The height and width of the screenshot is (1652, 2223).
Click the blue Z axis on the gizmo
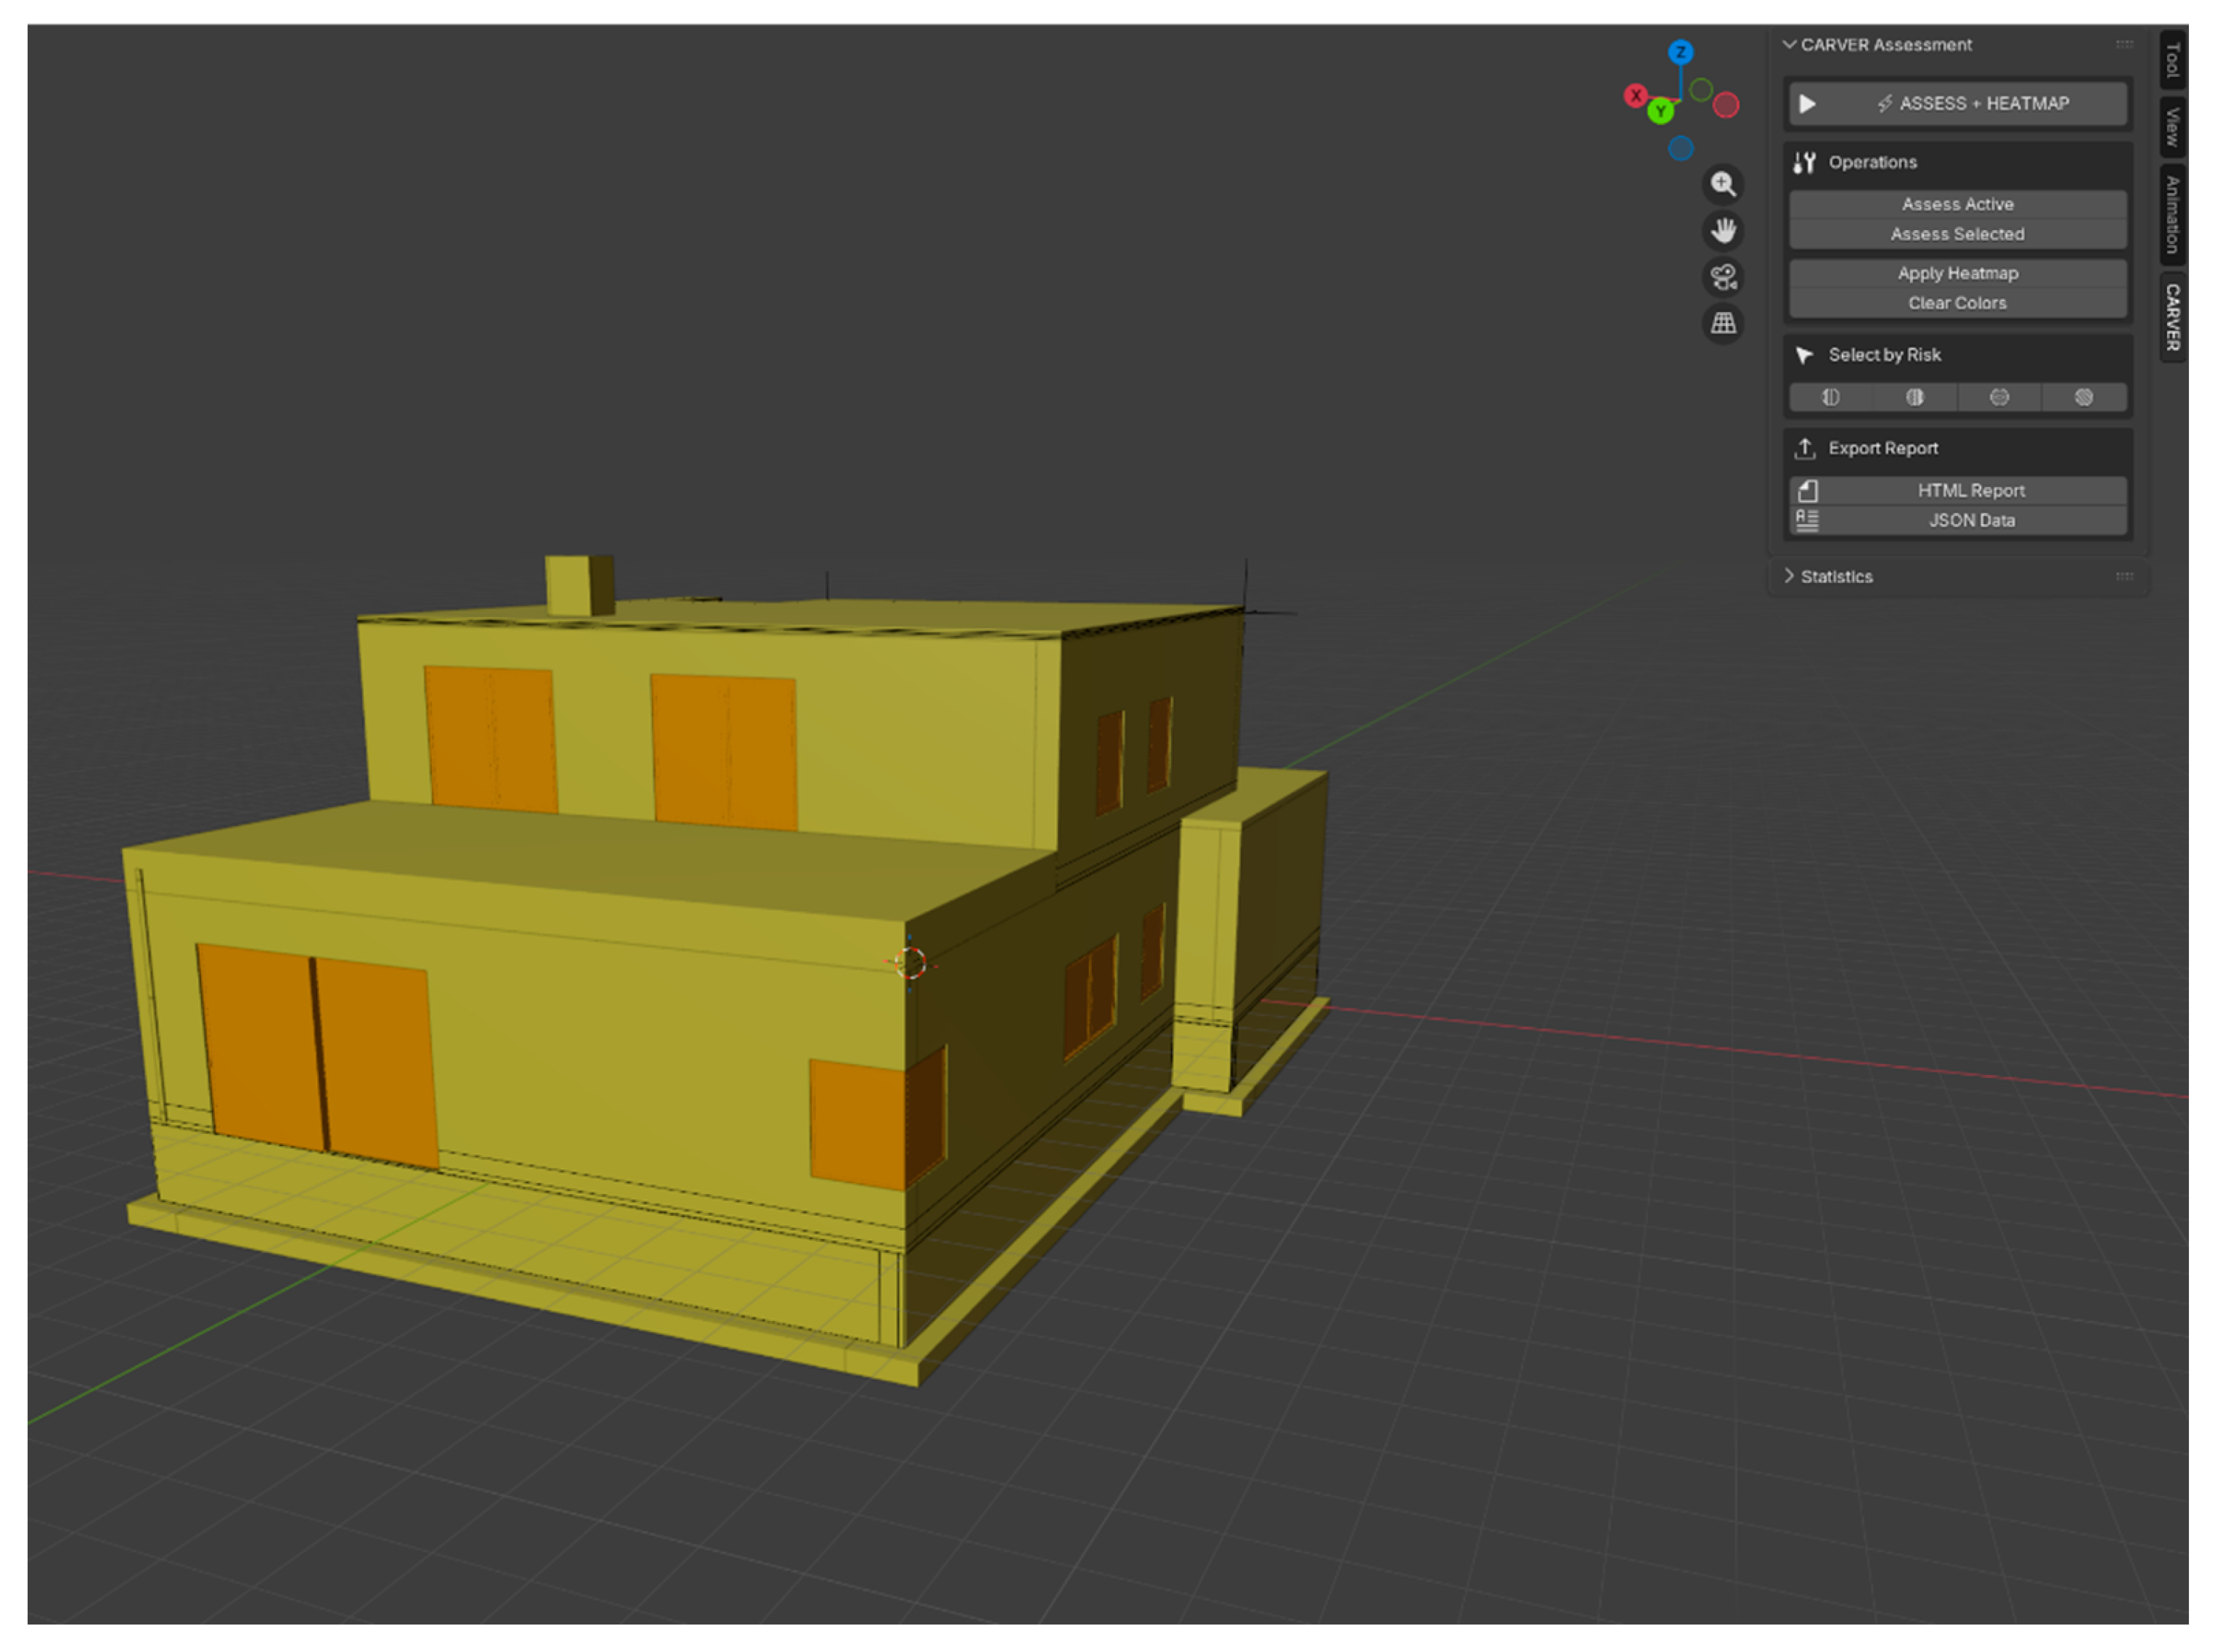(1680, 52)
